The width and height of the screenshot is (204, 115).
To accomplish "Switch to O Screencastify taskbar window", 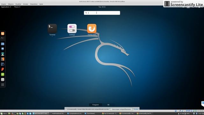I will click(127, 114).
